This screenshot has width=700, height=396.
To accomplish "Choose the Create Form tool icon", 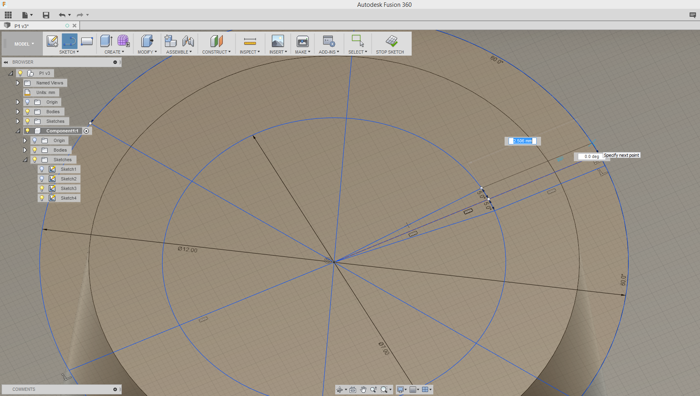I will [123, 41].
